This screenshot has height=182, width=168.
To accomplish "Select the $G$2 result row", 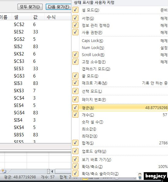I will [36, 39].
